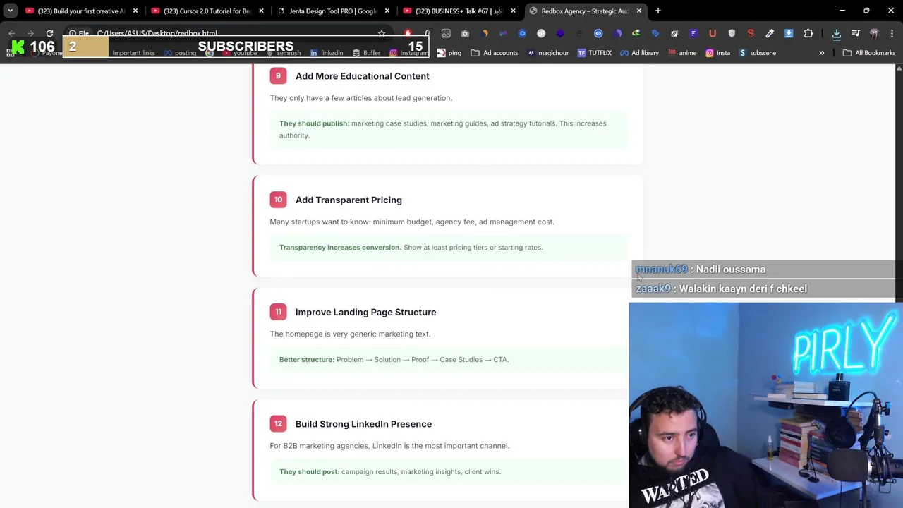The height and width of the screenshot is (508, 903).
Task: Open the insta bookmark
Action: click(717, 53)
